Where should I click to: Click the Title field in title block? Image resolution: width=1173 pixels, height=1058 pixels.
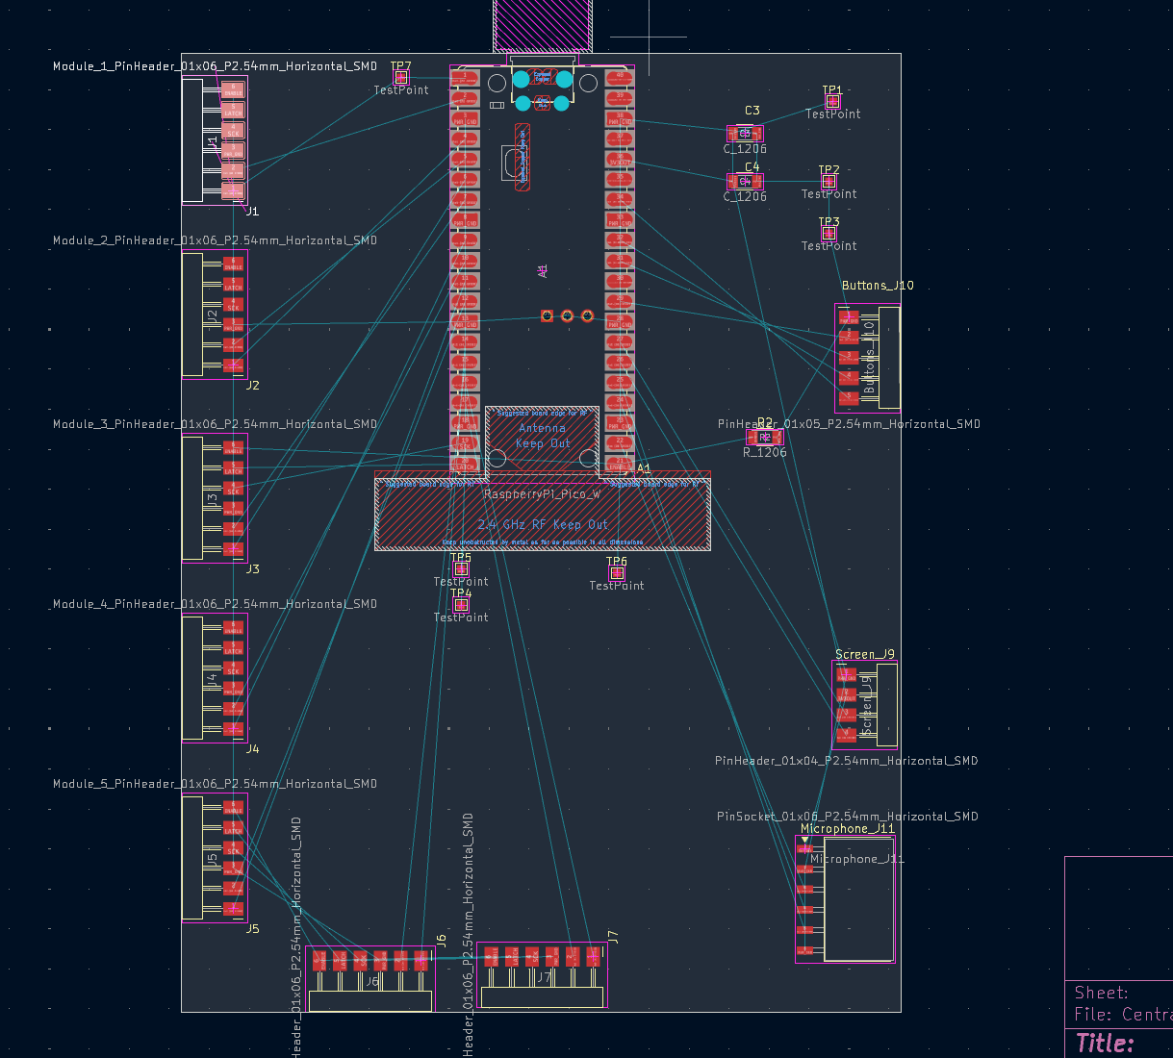(x=1105, y=1043)
